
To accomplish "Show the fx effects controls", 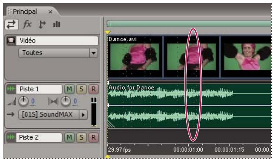I will (x=27, y=24).
